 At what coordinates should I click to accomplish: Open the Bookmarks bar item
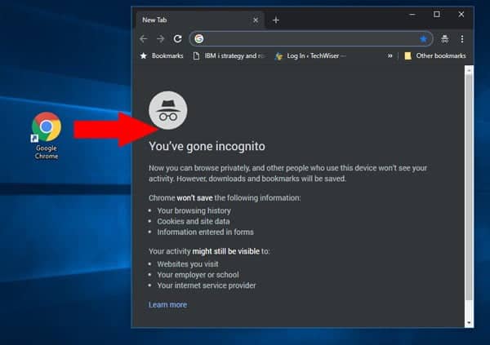(x=162, y=56)
